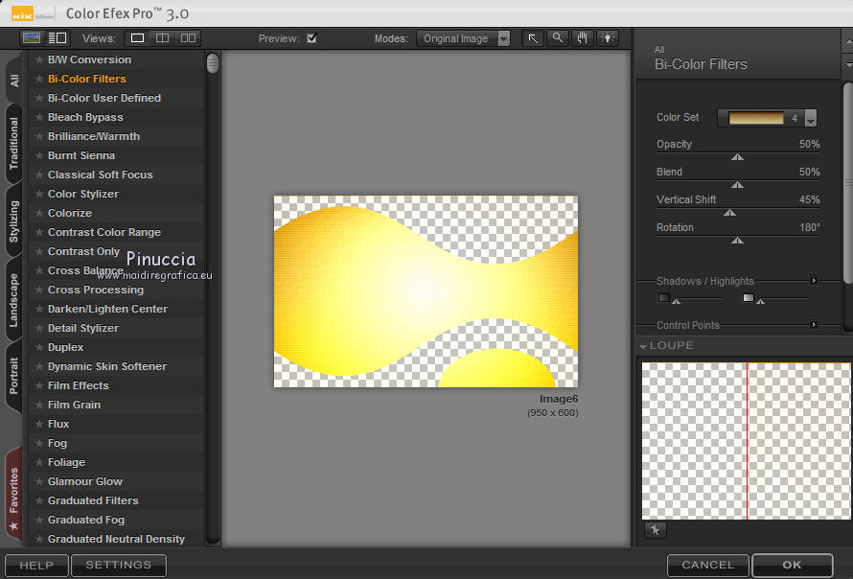This screenshot has width=853, height=579.
Task: Toggle the Preview checkbox
Action: pyautogui.click(x=311, y=38)
